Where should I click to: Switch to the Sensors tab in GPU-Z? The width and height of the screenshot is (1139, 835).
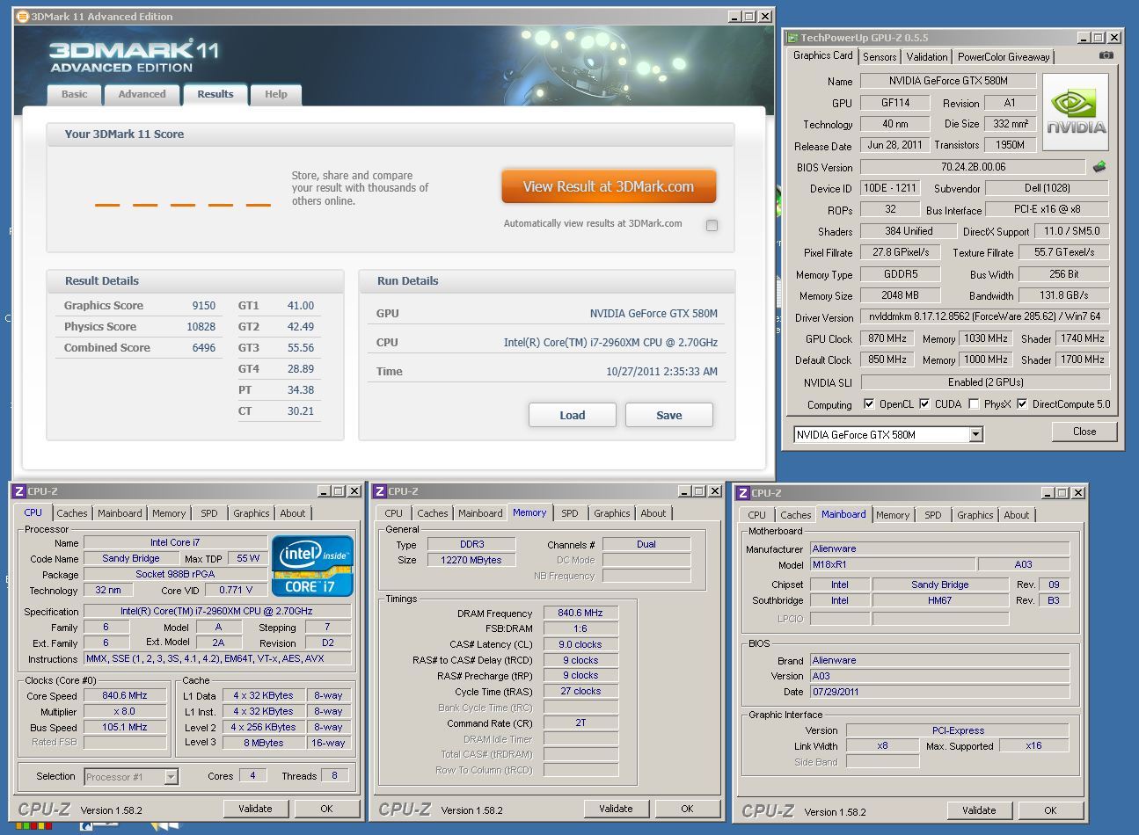pos(880,56)
